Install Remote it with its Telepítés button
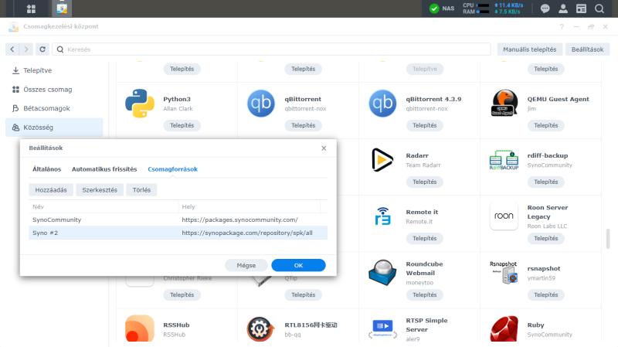 coord(424,239)
